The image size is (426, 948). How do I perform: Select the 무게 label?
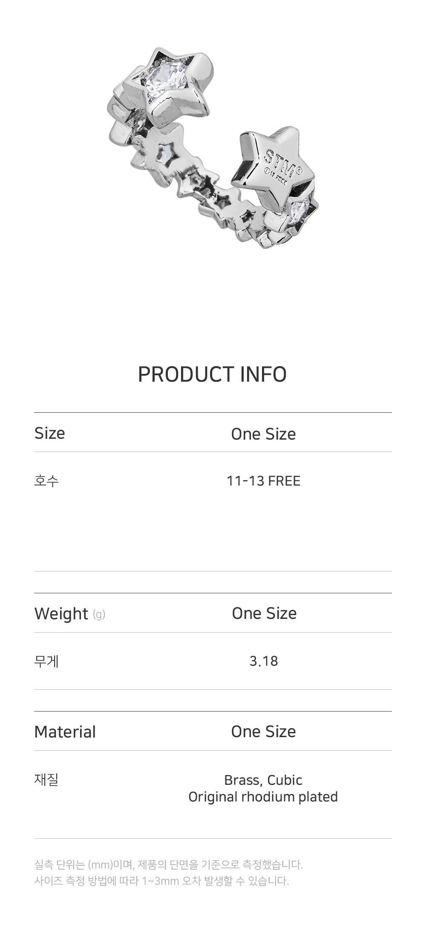coord(46,661)
